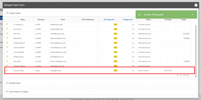Select email blake.elink@gmail.com
Viewport: 201px width, 100px height.
click(58, 38)
